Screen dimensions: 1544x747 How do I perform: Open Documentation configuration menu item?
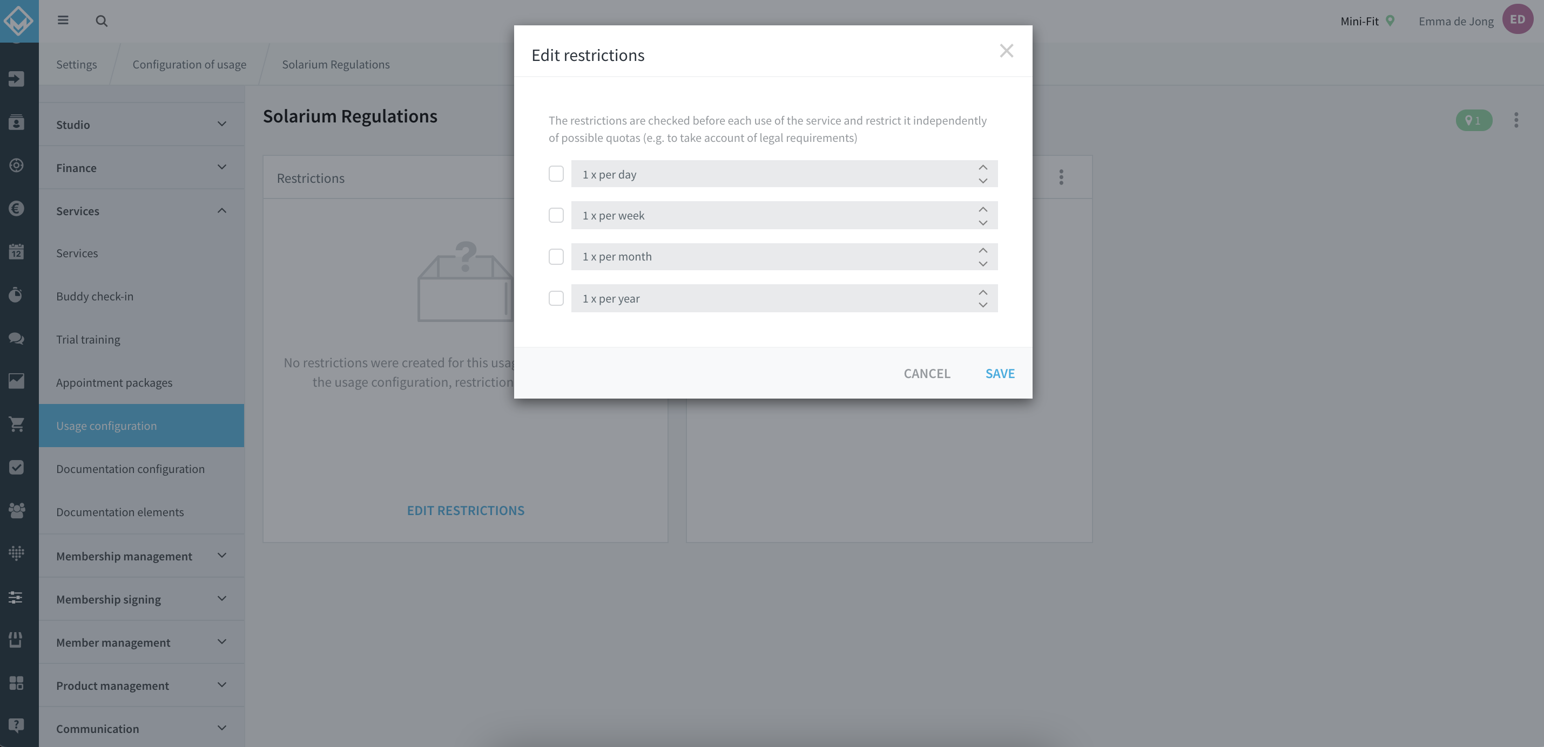(x=130, y=469)
